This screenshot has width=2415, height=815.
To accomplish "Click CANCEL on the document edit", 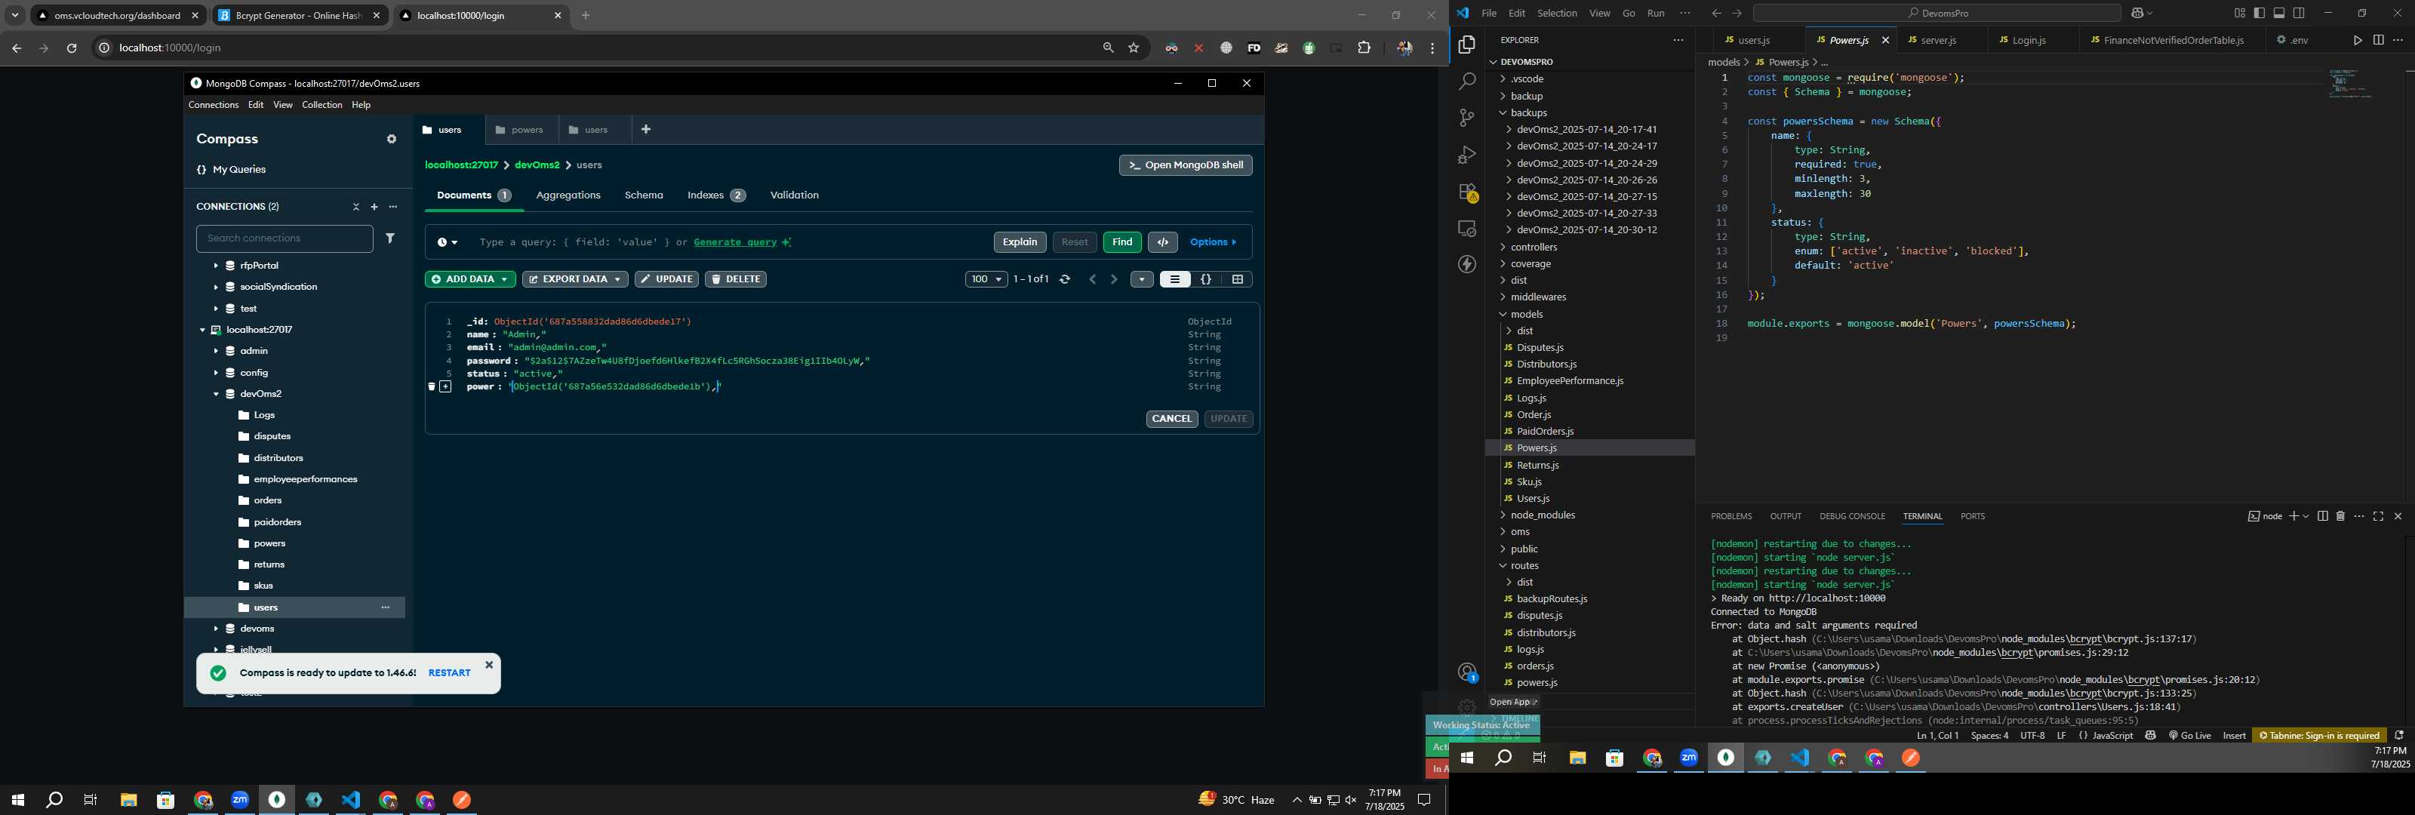I will (x=1172, y=420).
